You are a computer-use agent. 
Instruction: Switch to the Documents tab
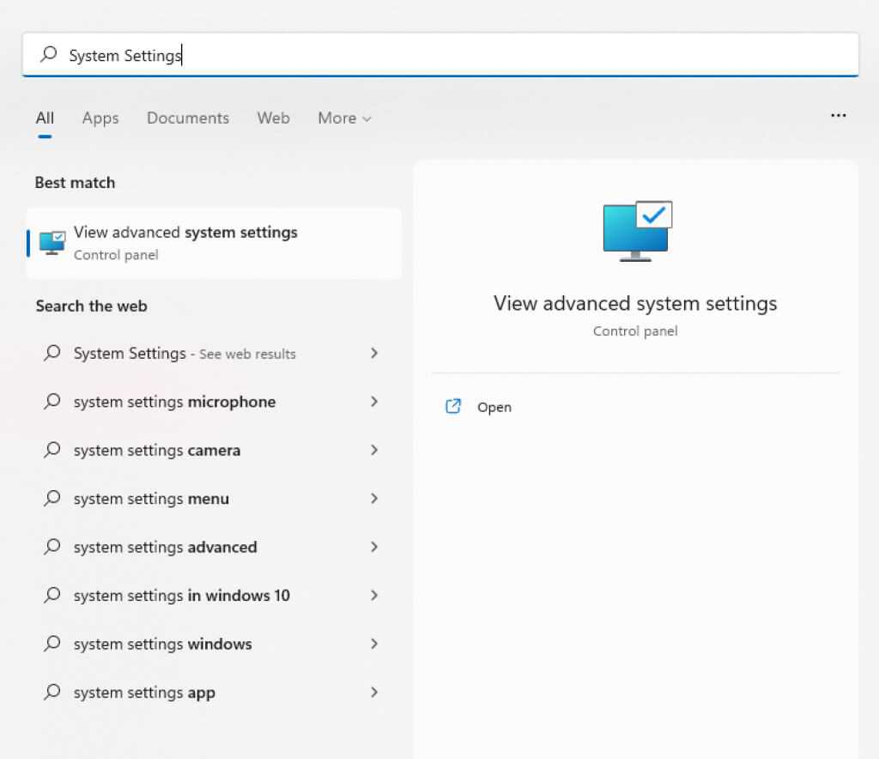(187, 118)
